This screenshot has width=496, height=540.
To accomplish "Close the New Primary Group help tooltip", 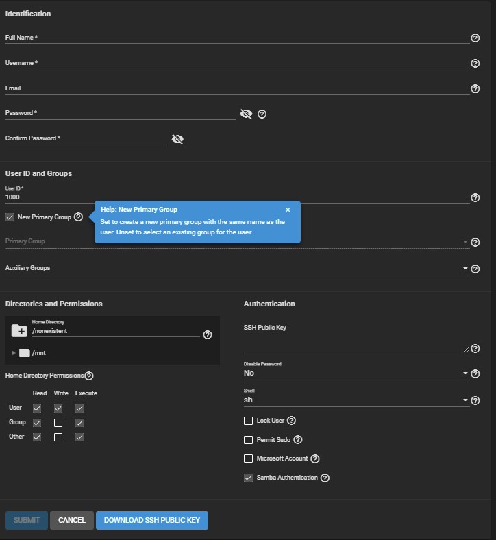I will click(x=288, y=210).
